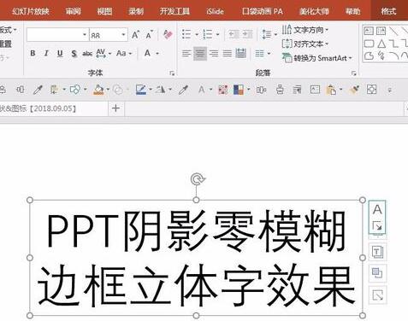
Task: Justify the paragraph text
Action: tap(228, 53)
